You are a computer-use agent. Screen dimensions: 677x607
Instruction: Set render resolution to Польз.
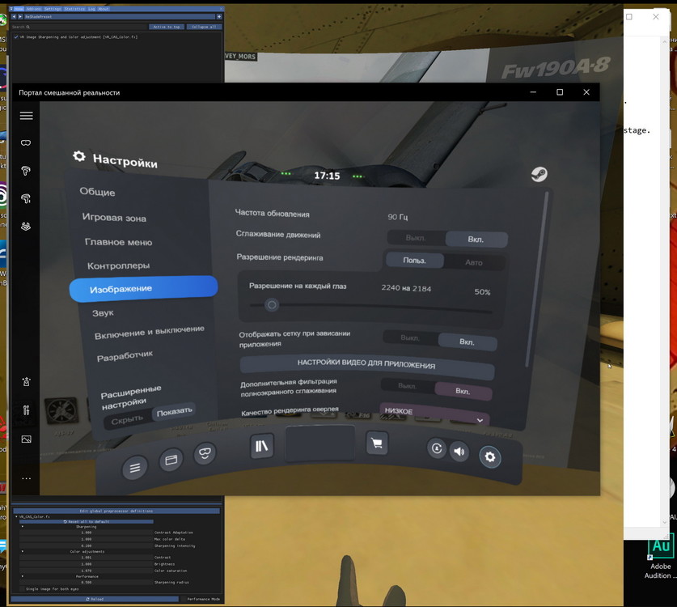coord(414,260)
